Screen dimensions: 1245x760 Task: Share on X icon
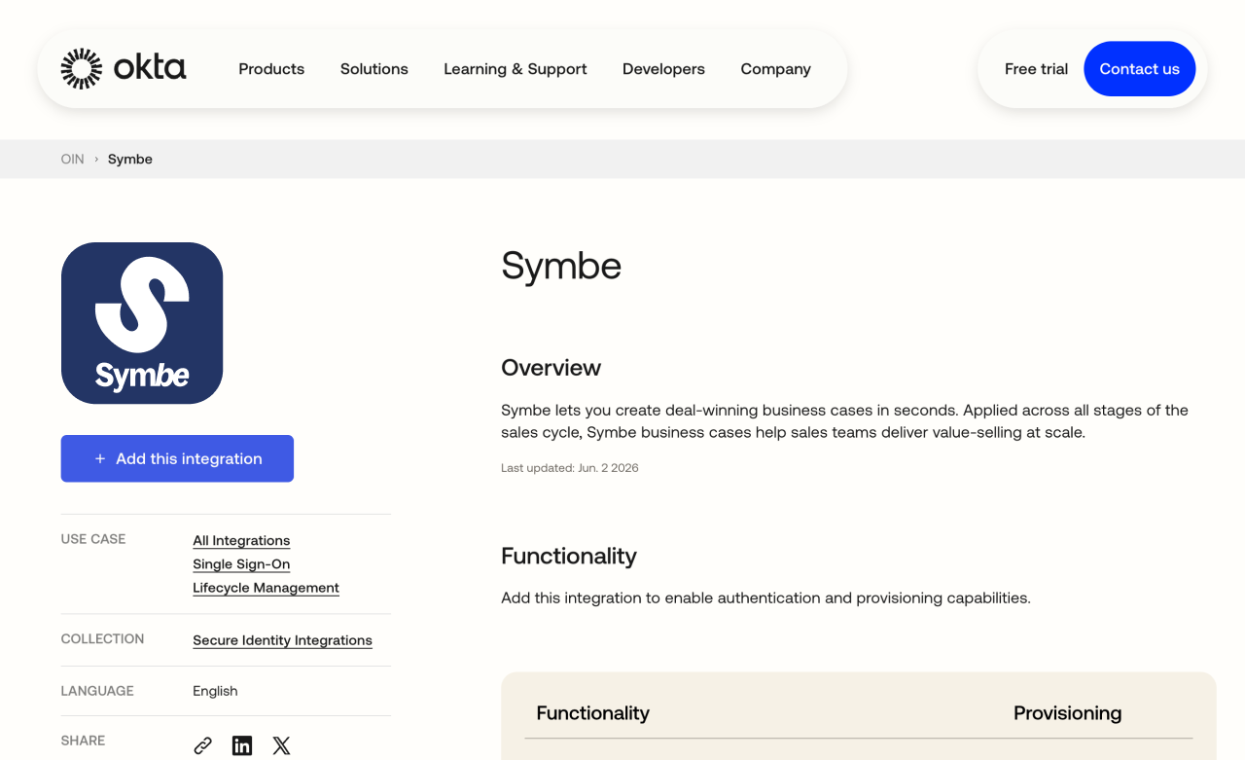pyautogui.click(x=281, y=745)
